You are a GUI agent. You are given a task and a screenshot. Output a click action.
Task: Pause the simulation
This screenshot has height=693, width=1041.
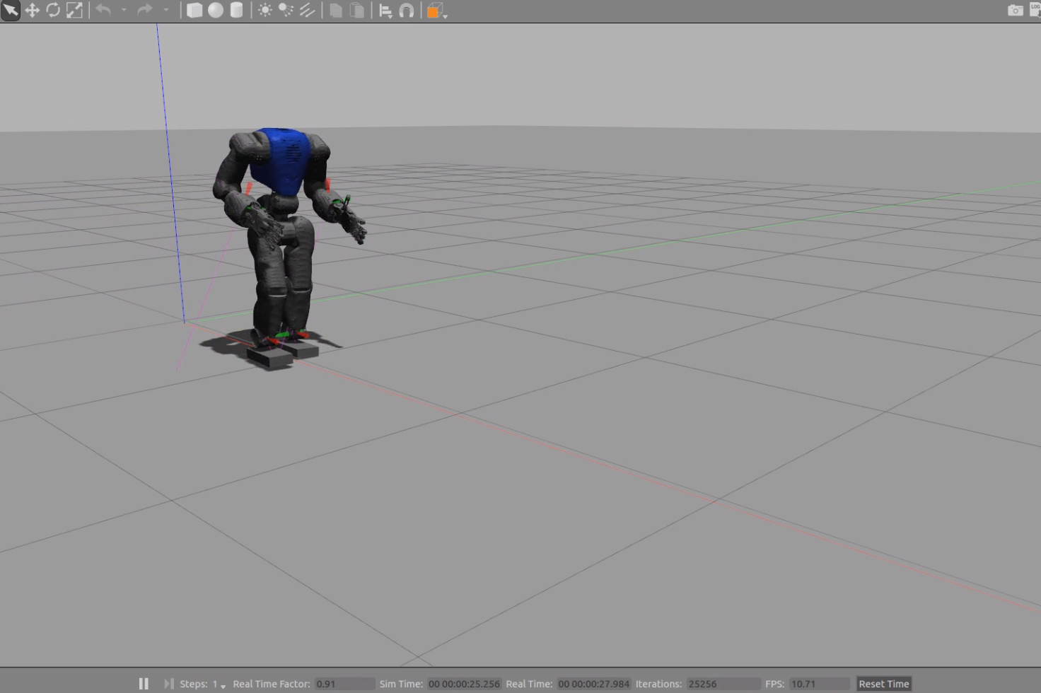144,684
